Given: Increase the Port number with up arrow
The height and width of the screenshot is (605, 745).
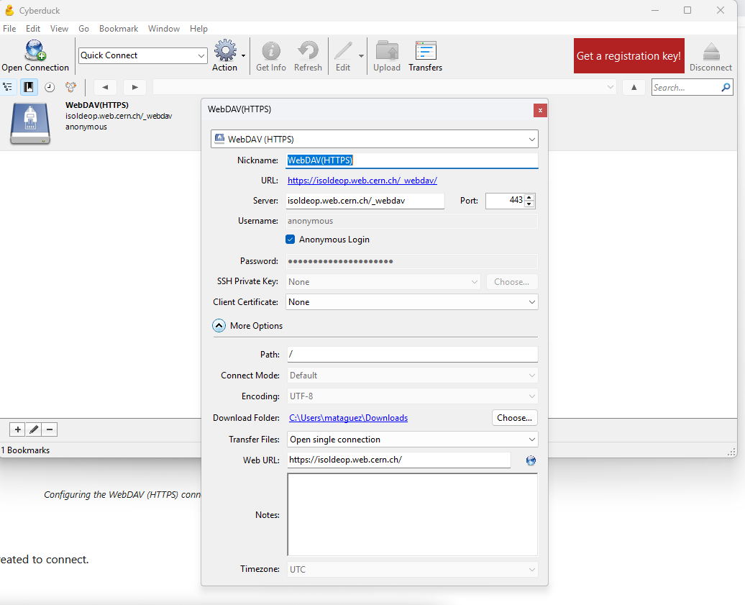Looking at the screenshot, I should tap(530, 197).
